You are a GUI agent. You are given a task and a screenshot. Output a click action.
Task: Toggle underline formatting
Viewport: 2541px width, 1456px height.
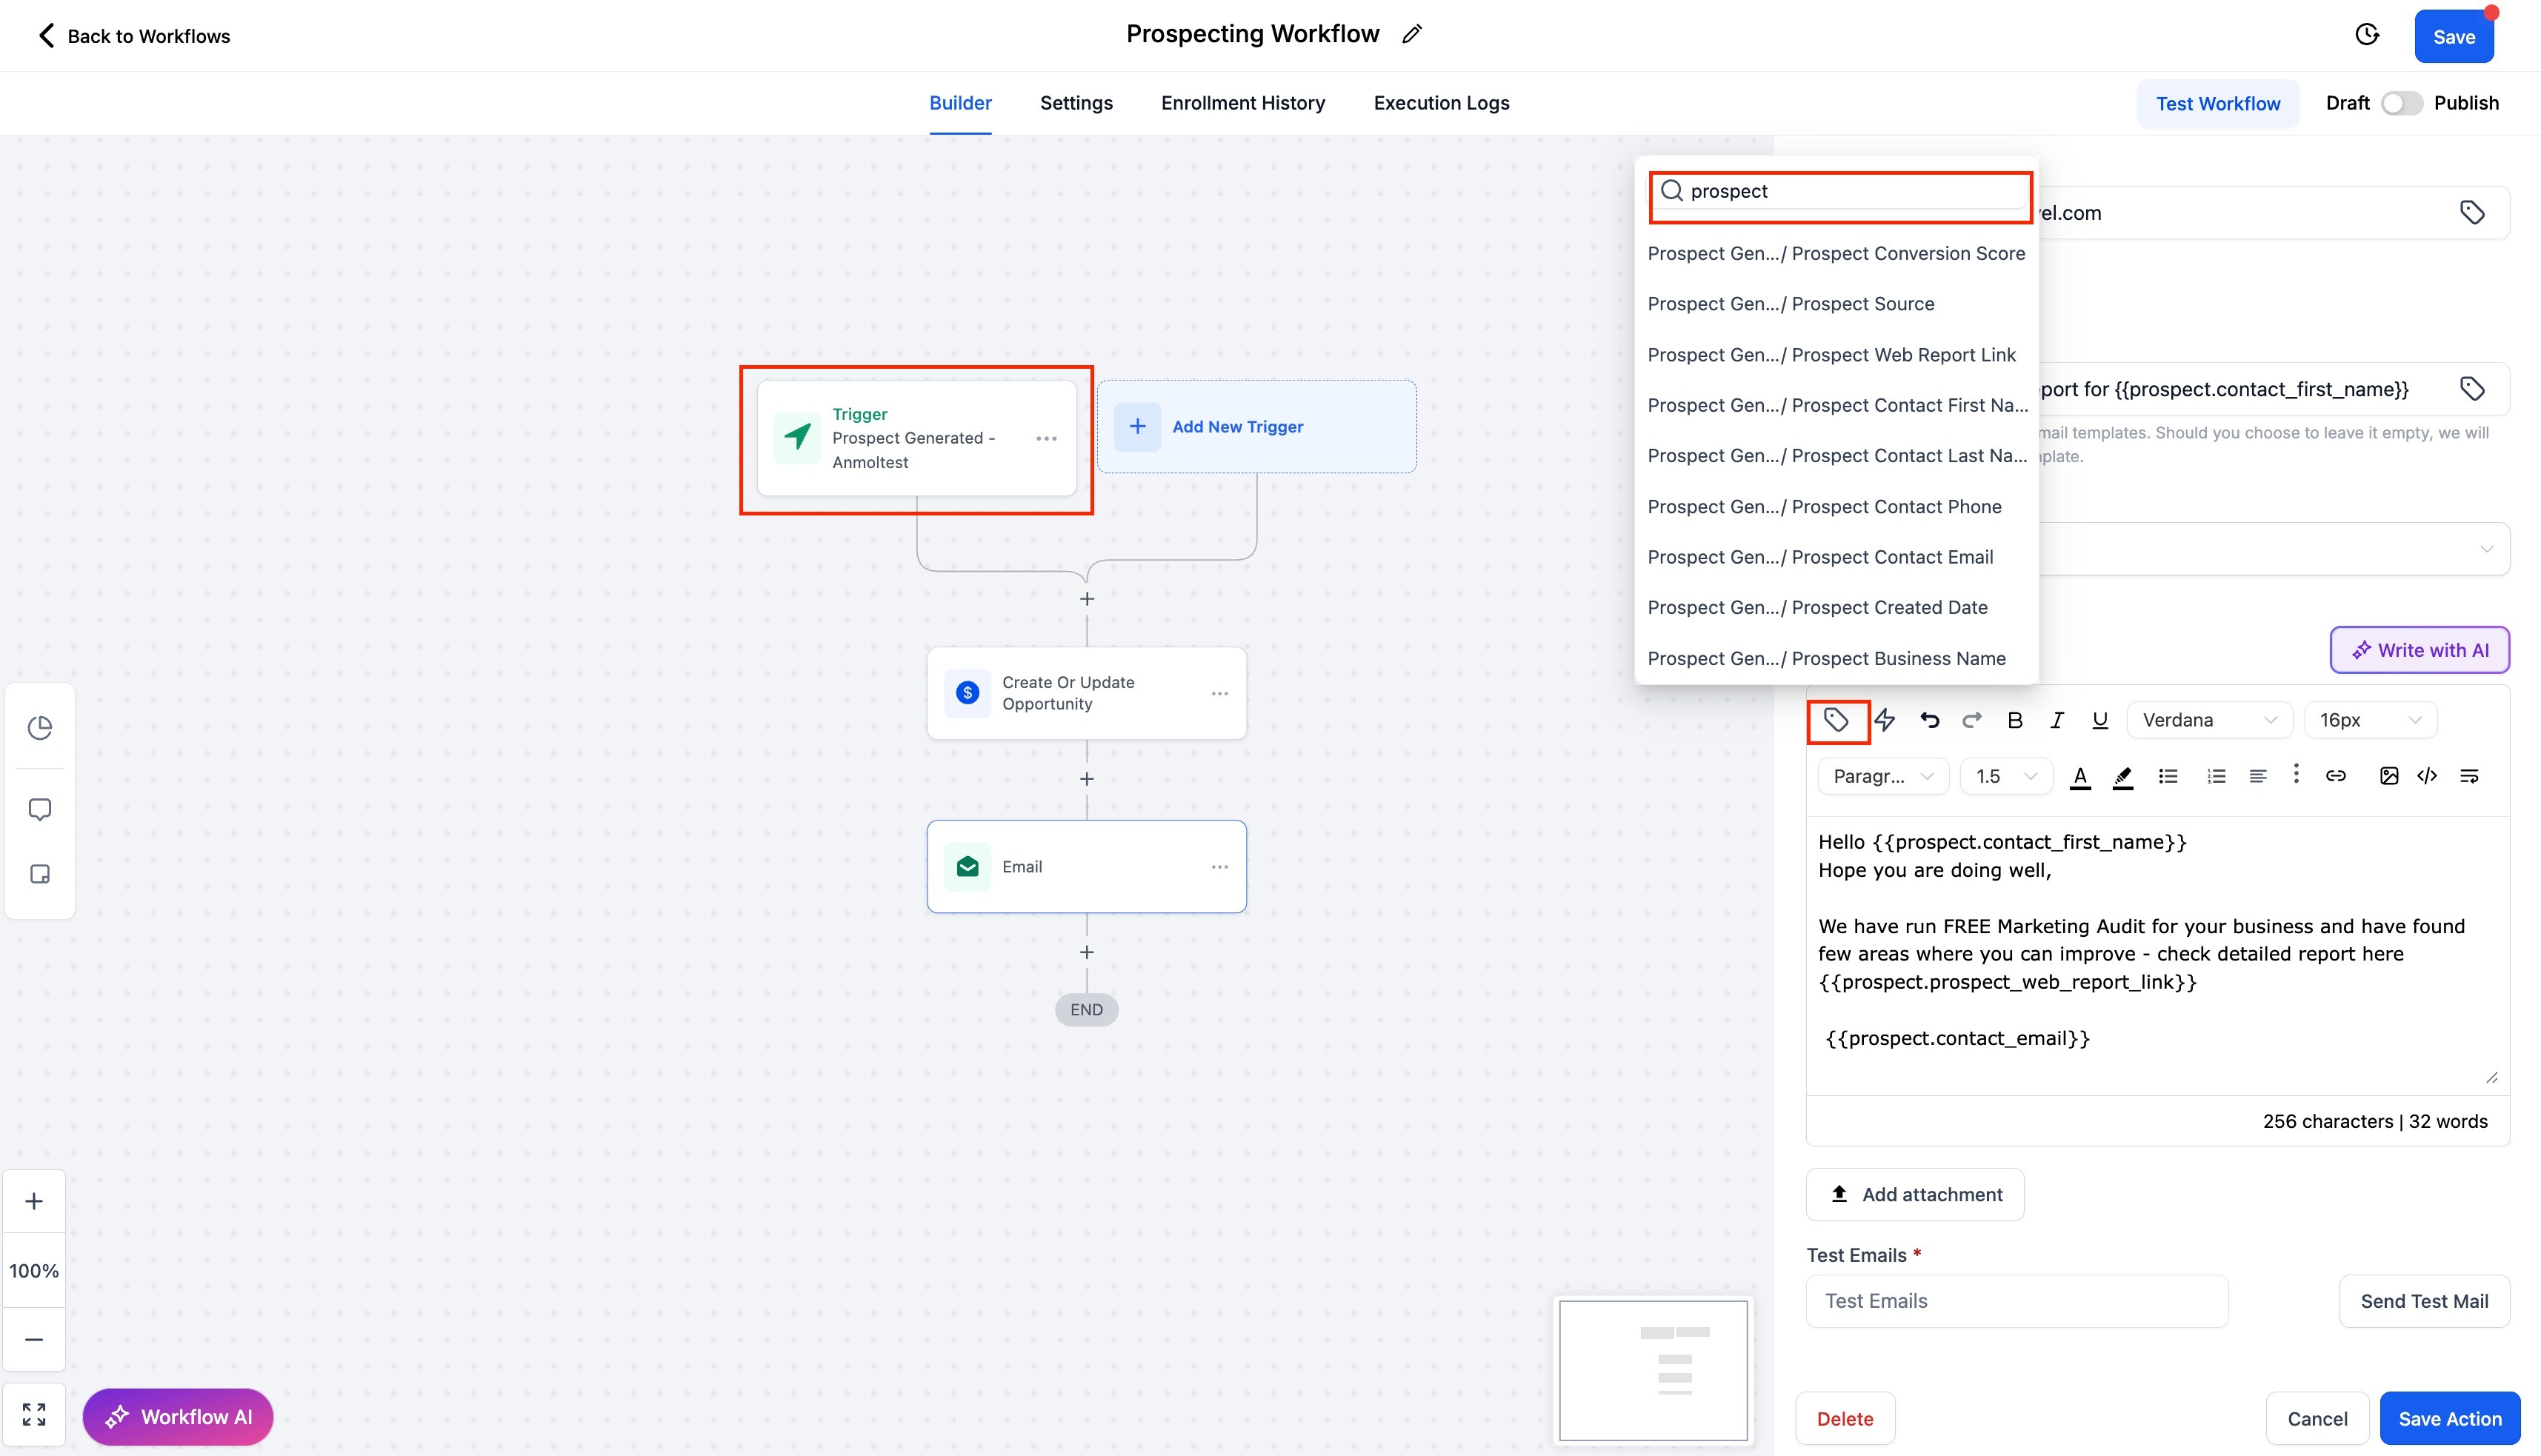coord(2100,720)
